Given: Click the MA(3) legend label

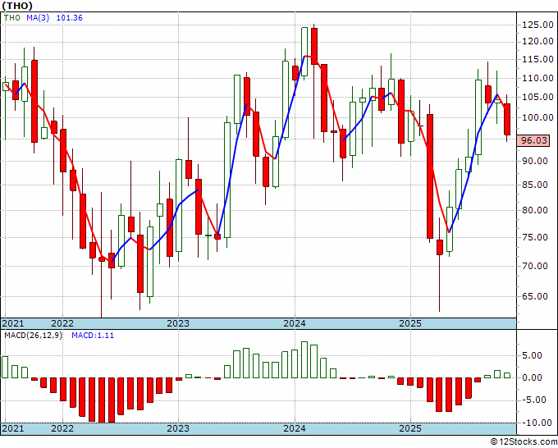Looking at the screenshot, I should (38, 18).
